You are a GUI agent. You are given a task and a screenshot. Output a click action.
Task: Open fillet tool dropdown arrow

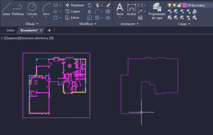[102, 11]
